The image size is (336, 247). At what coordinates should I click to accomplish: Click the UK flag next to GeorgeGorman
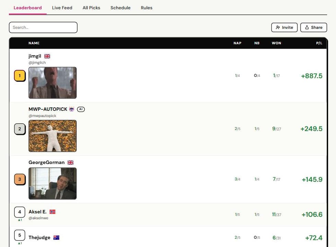(71, 163)
